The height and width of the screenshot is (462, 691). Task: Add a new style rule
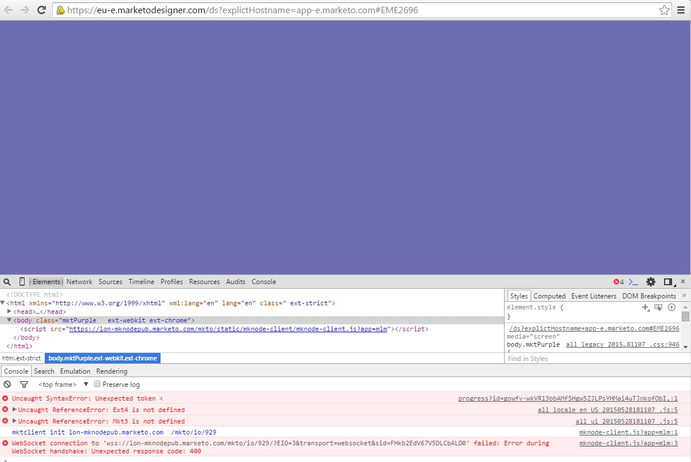(x=646, y=308)
